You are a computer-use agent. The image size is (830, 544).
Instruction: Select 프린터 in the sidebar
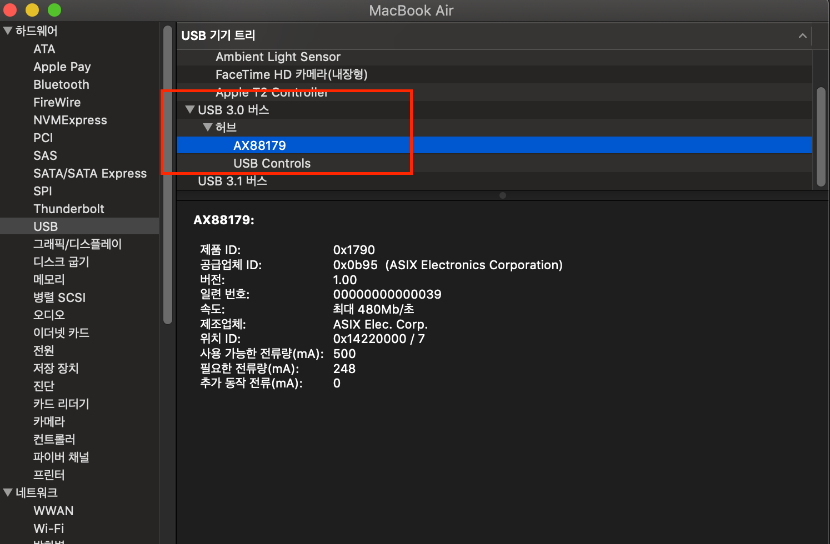pos(49,475)
